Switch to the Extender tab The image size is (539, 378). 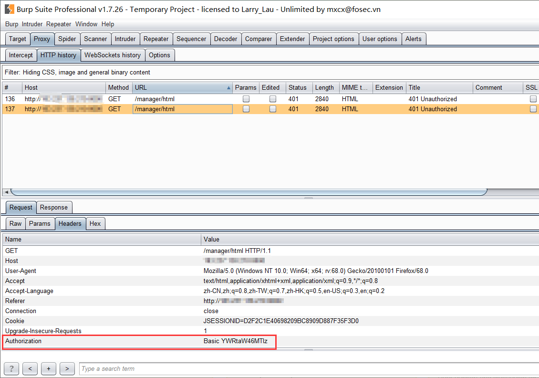[x=292, y=39]
